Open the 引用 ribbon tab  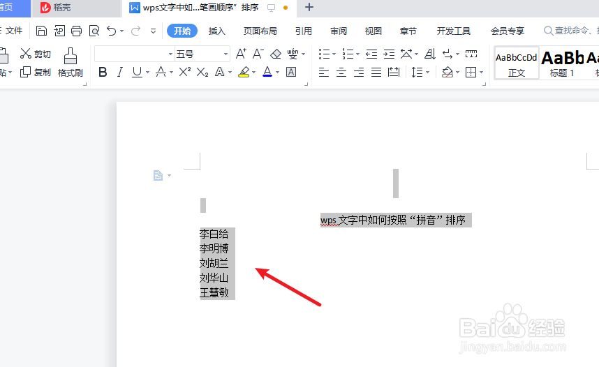pyautogui.click(x=304, y=31)
